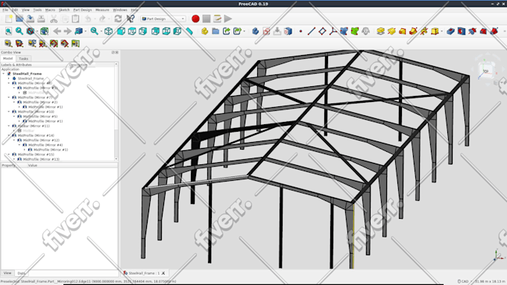Select Data tab below property panel

(22, 273)
